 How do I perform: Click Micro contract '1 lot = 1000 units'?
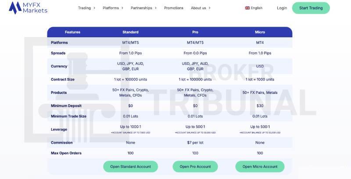260,79
